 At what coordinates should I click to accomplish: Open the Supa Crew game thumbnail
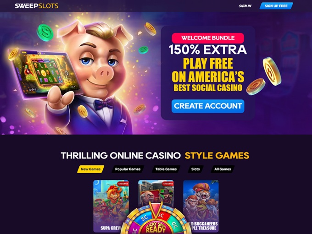point(111,206)
